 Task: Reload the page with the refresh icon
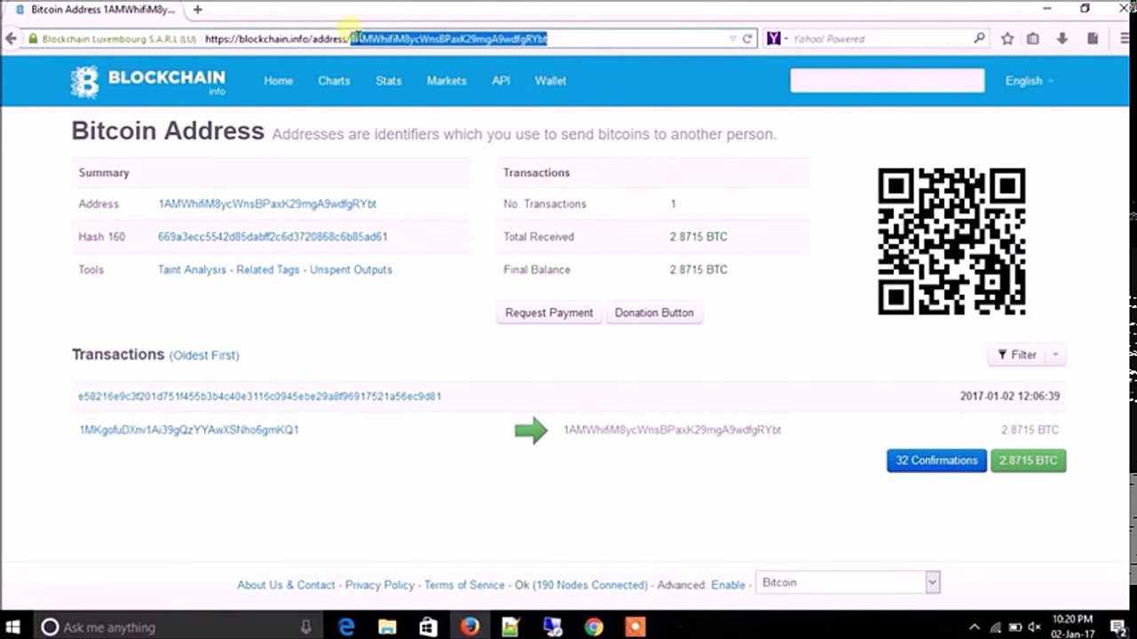[747, 39]
